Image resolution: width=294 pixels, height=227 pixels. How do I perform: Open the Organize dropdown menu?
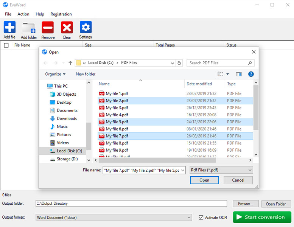[55, 74]
